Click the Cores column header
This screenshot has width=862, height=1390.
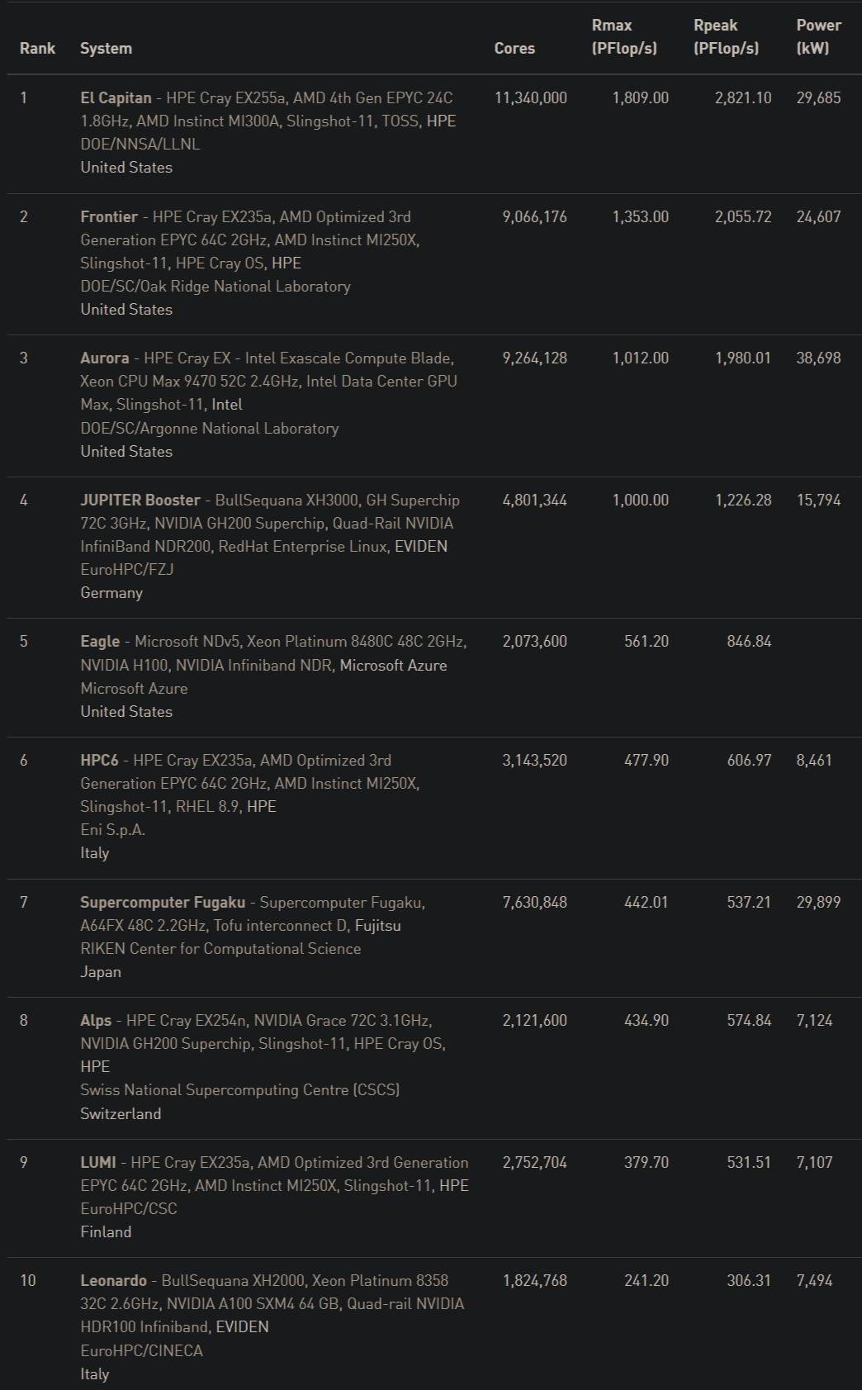coord(514,48)
